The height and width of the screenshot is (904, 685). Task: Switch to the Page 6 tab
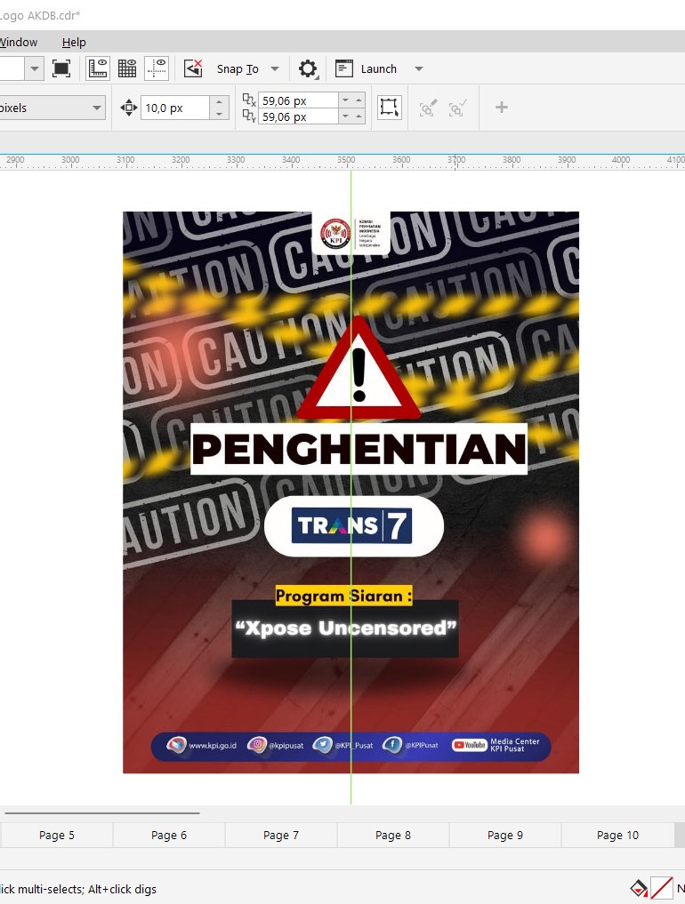[168, 835]
